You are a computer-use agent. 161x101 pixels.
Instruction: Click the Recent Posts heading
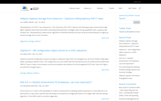[x=125, y=37]
